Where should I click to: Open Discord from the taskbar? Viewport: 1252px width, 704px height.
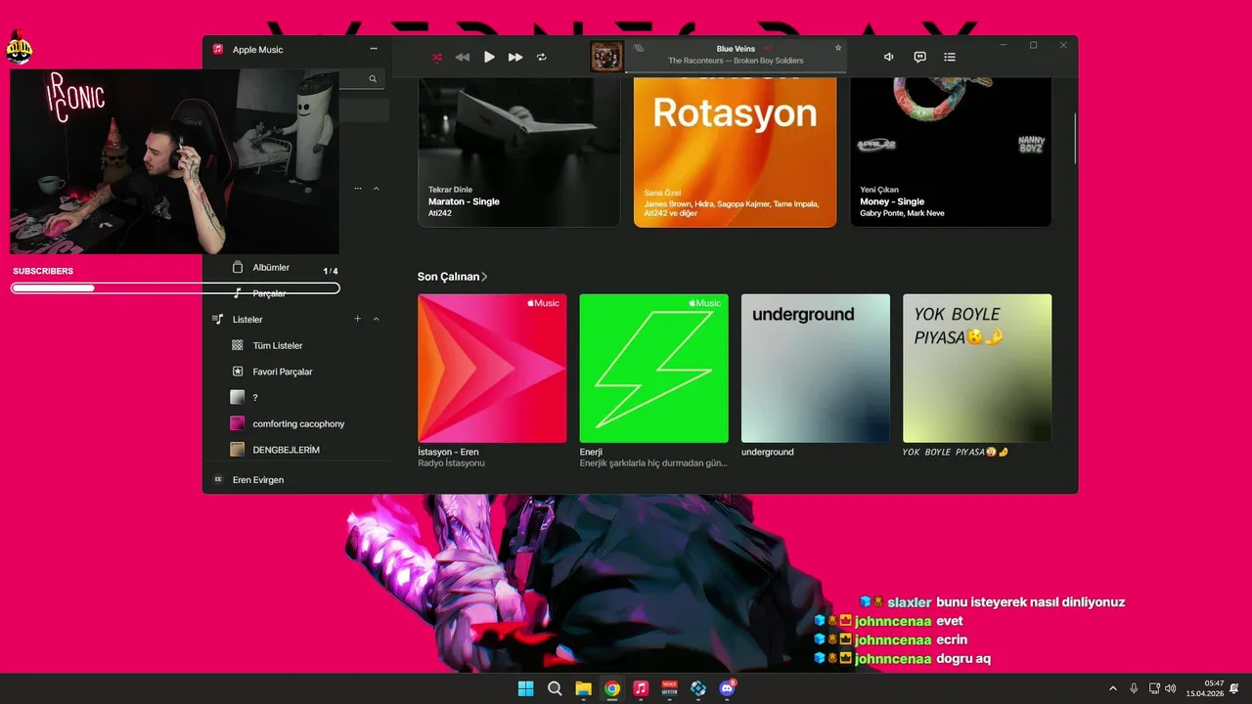tap(727, 688)
